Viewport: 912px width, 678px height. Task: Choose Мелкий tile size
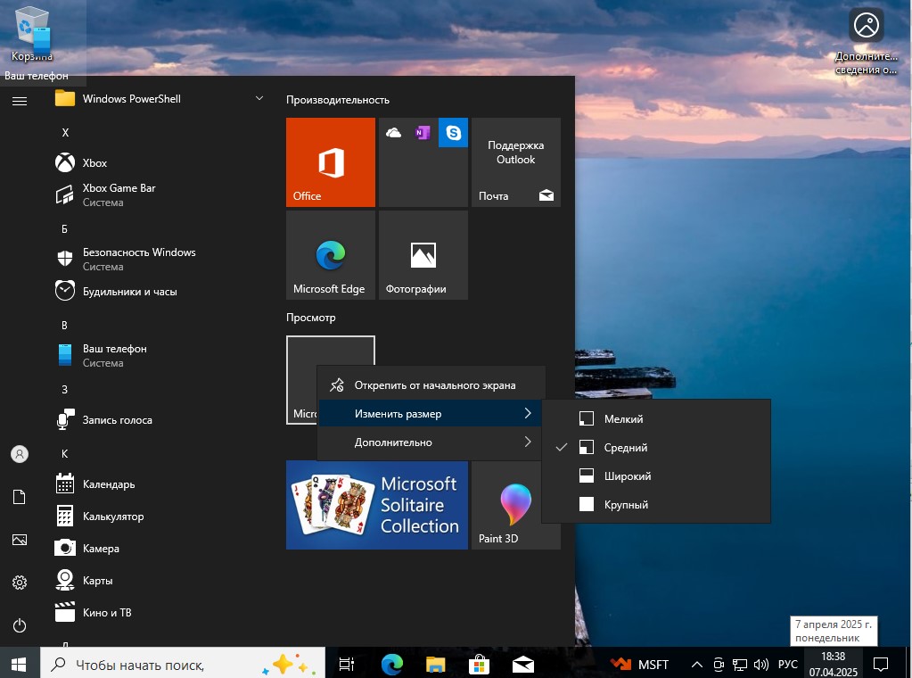(x=655, y=418)
